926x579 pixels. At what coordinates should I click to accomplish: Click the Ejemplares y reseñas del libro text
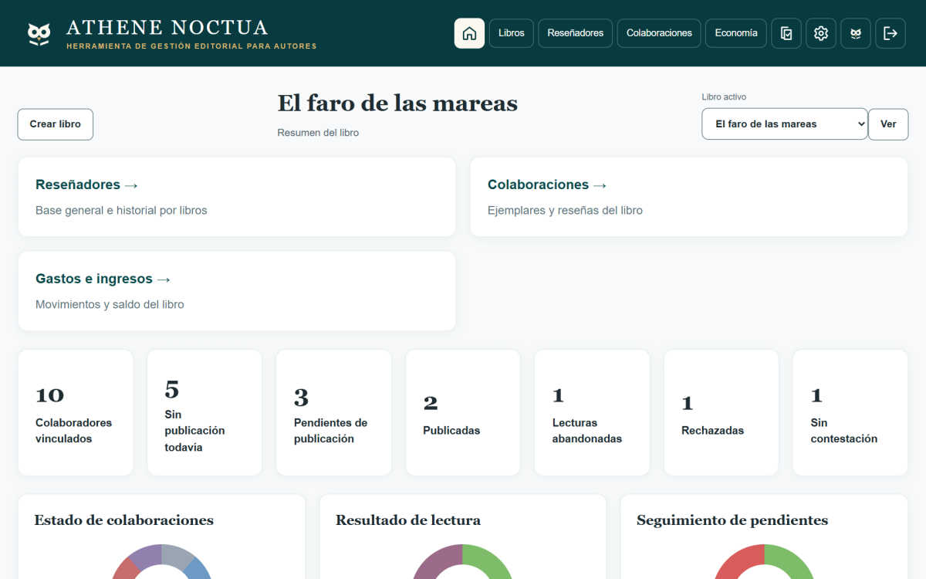coord(565,210)
